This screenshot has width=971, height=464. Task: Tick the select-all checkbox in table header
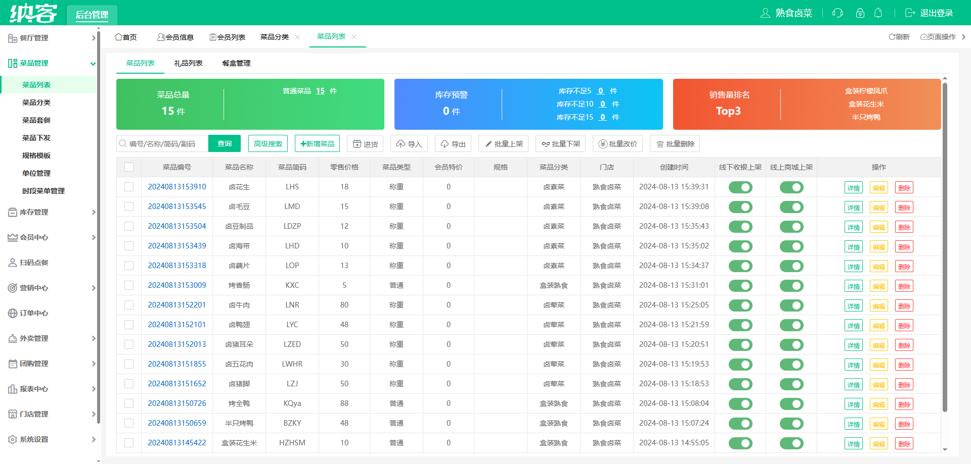129,167
